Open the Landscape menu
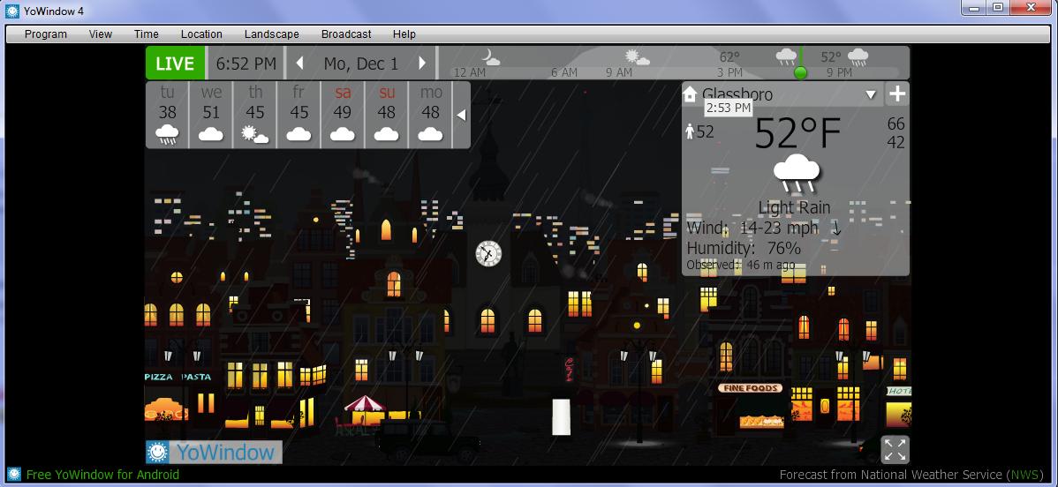This screenshot has height=487, width=1058. click(x=271, y=34)
